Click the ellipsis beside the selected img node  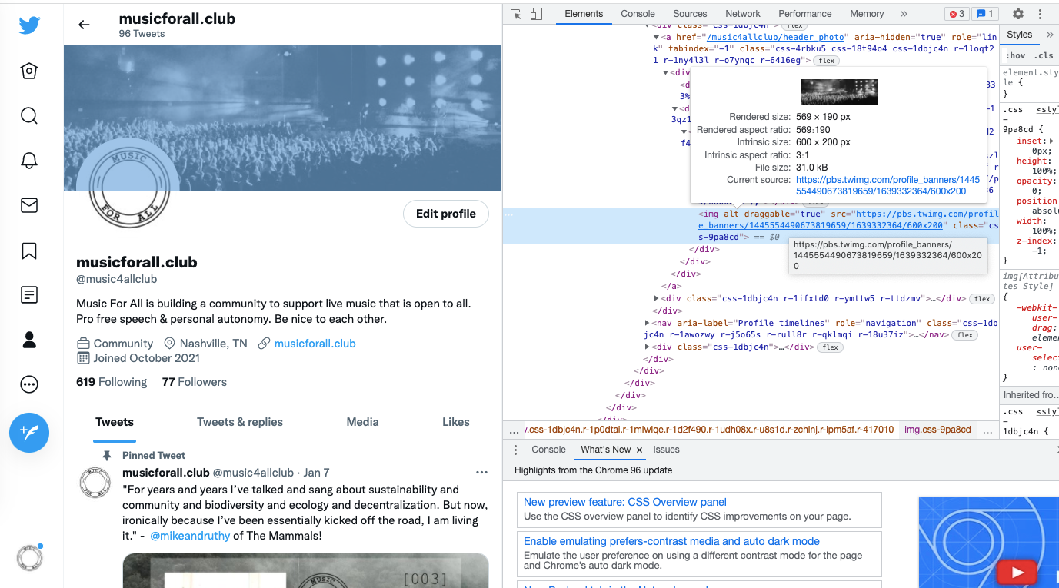pos(508,215)
